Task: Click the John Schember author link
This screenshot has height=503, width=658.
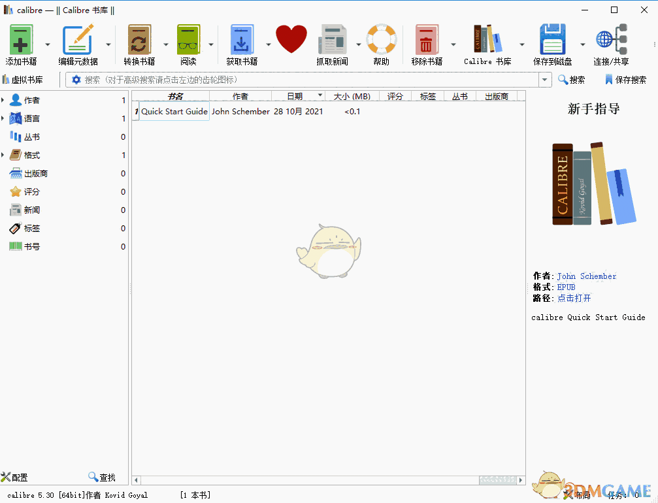Action: click(586, 276)
